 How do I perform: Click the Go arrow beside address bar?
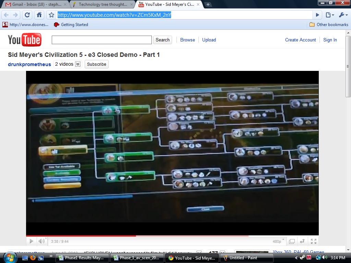tap(317, 15)
